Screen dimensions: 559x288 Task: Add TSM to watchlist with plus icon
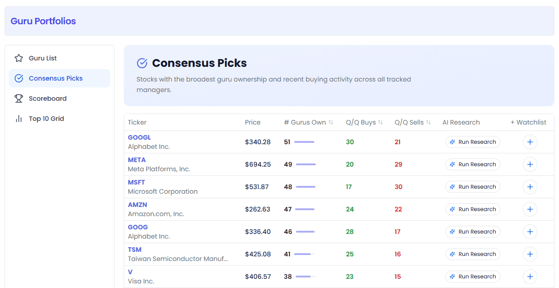coord(530,254)
